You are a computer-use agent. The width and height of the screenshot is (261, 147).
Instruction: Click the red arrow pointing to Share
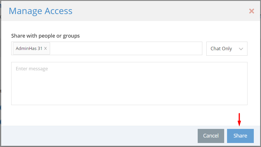click(x=239, y=120)
